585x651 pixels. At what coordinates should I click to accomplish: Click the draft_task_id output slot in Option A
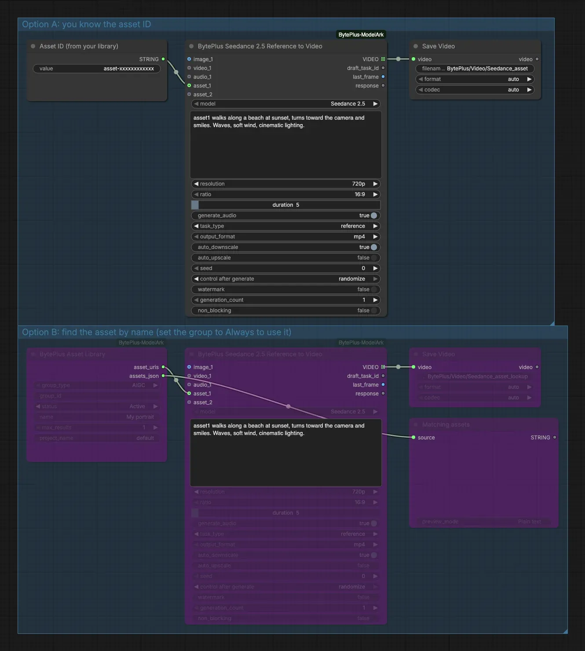pyautogui.click(x=383, y=68)
